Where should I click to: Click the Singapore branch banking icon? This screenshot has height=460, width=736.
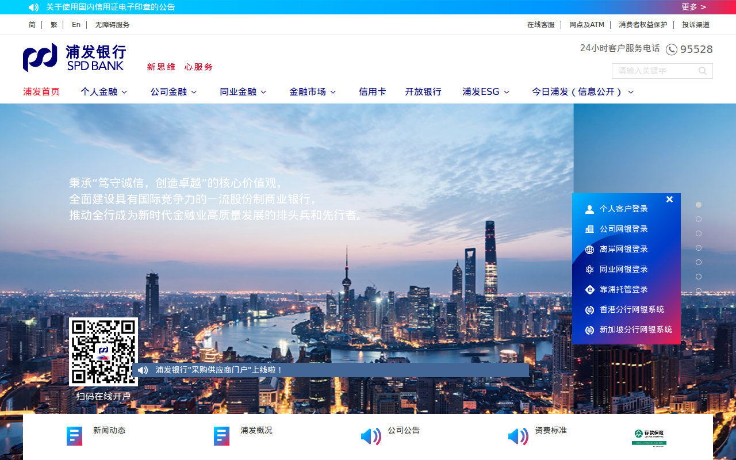589,330
